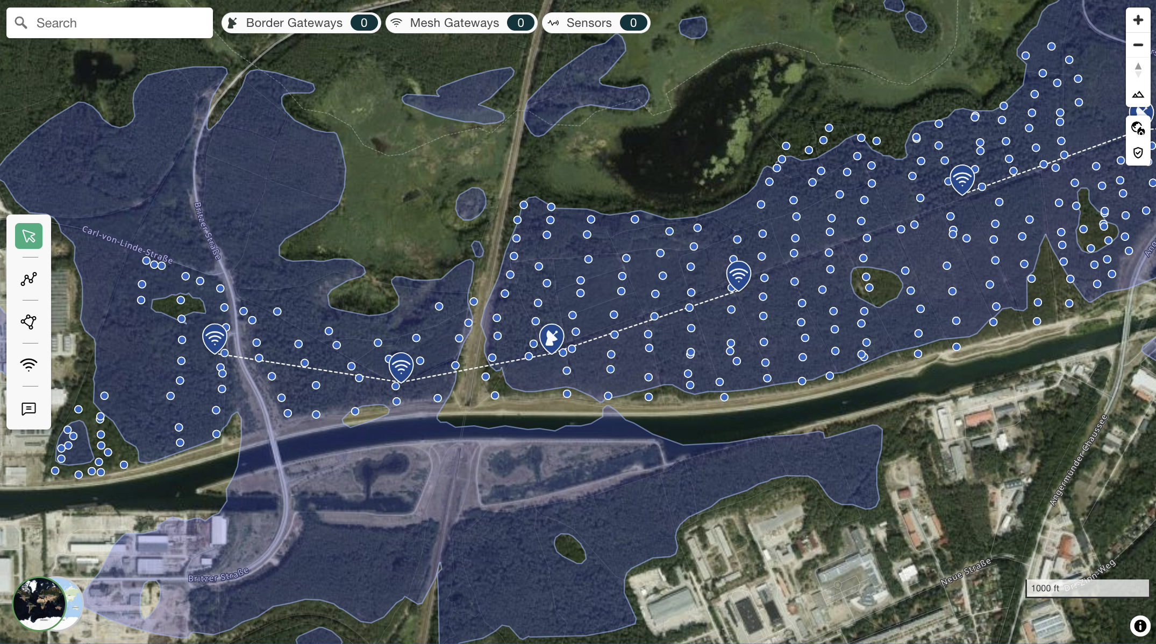Reset the compass north bearing
1156x644 pixels.
coord(1138,70)
